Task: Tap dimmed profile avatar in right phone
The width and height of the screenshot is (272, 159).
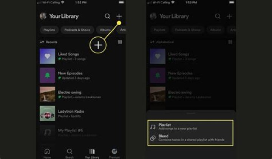Action: click(153, 16)
